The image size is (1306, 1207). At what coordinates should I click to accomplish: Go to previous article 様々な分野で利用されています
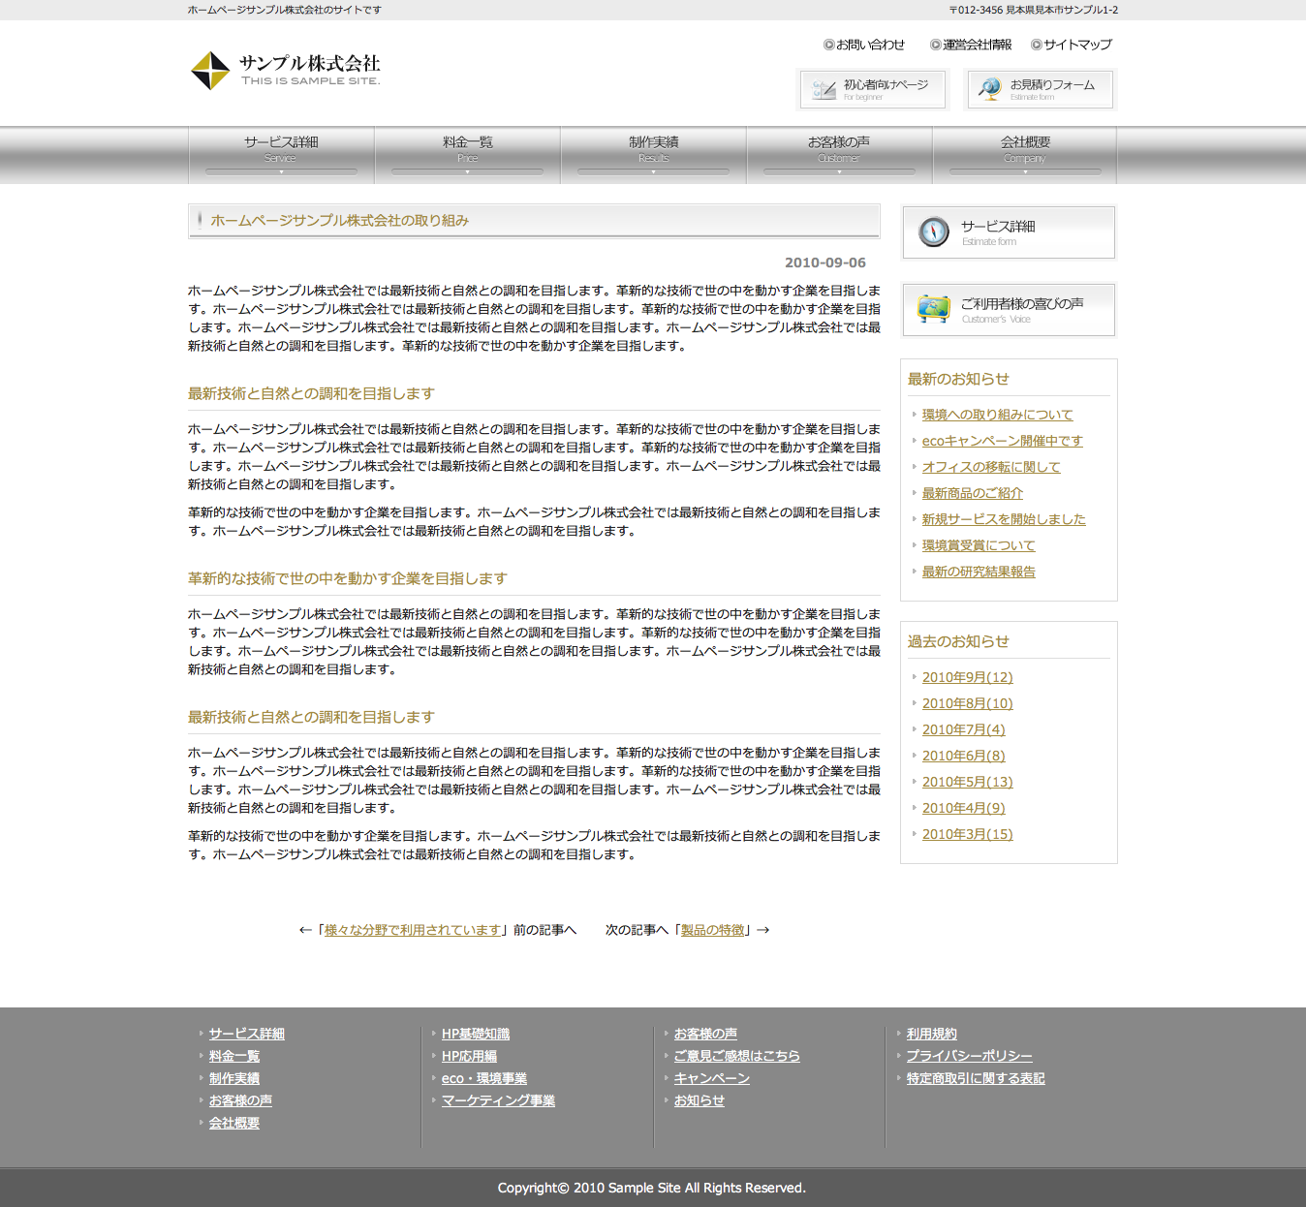tap(412, 930)
